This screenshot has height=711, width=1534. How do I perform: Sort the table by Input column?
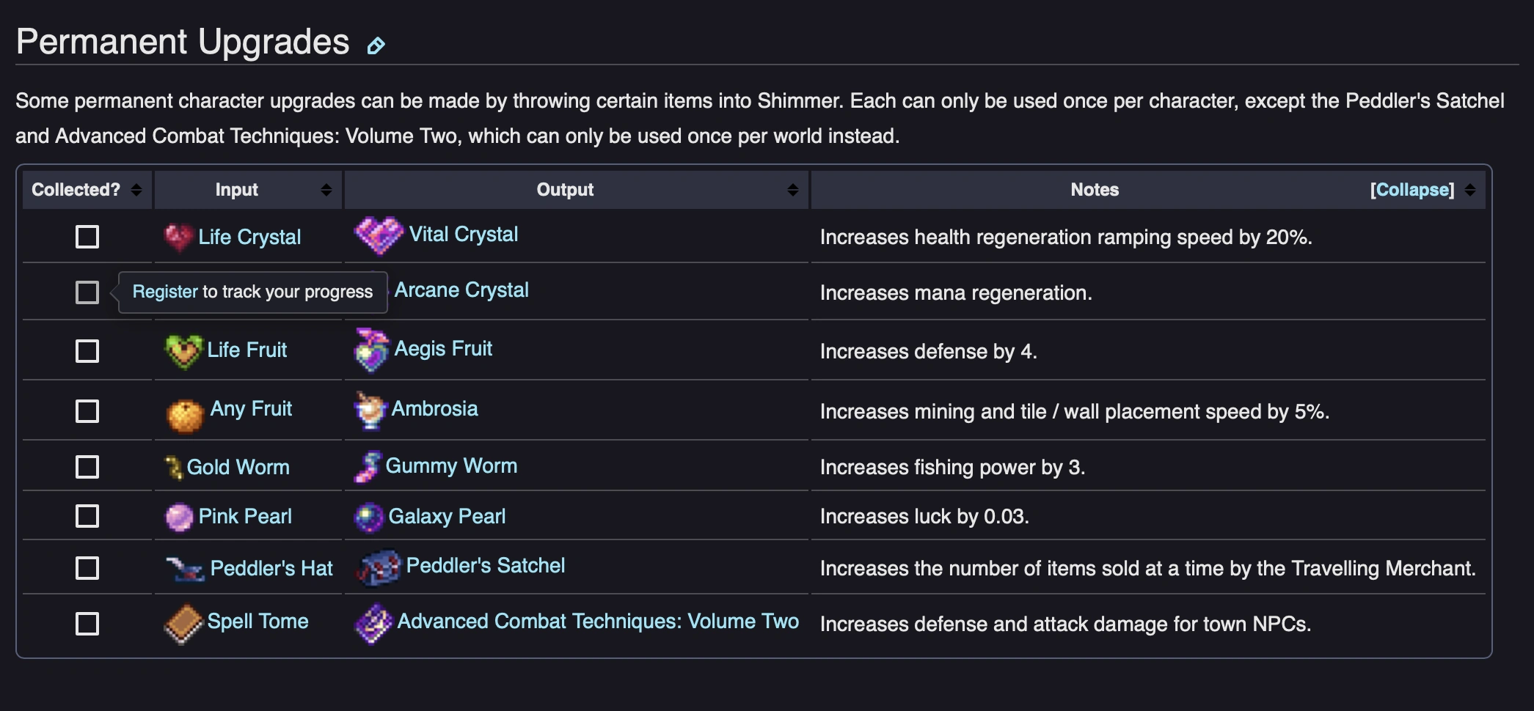[326, 190]
